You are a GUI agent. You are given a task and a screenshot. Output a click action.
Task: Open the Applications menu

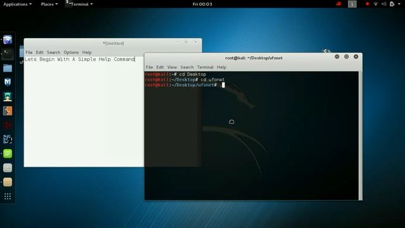tap(17, 4)
